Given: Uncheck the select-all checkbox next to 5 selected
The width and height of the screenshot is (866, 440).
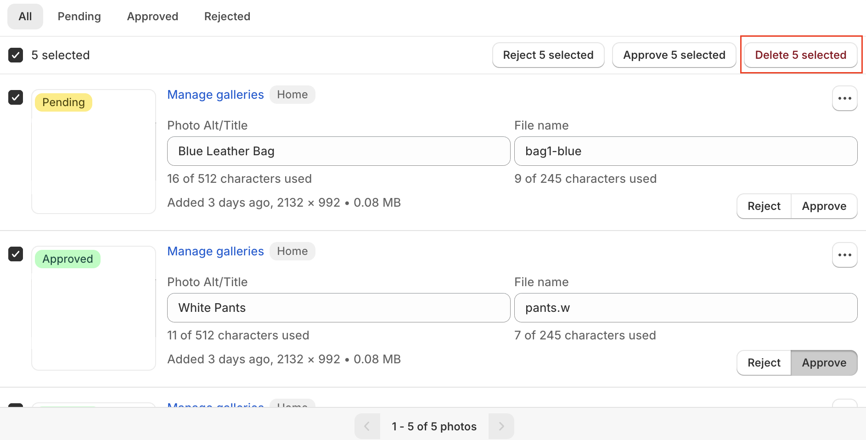Looking at the screenshot, I should tap(16, 55).
